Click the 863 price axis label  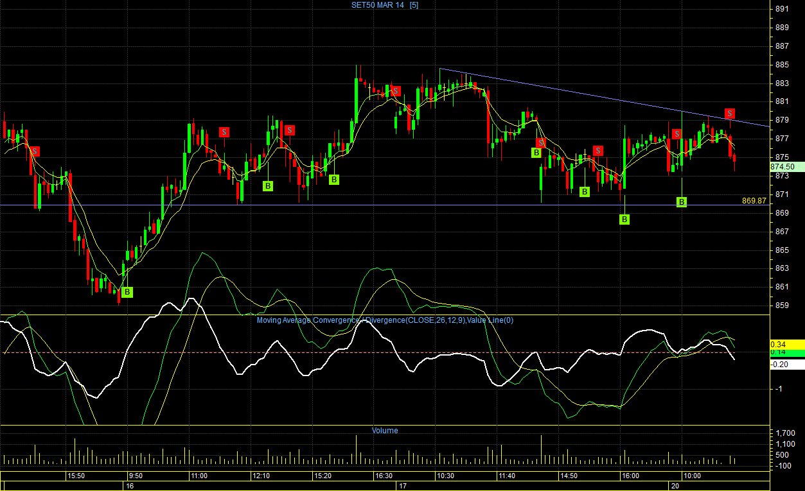click(782, 268)
